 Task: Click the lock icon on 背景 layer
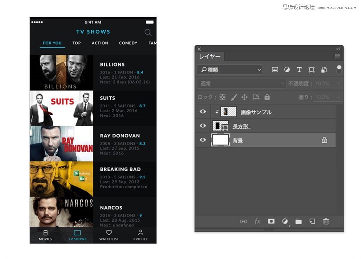click(324, 140)
